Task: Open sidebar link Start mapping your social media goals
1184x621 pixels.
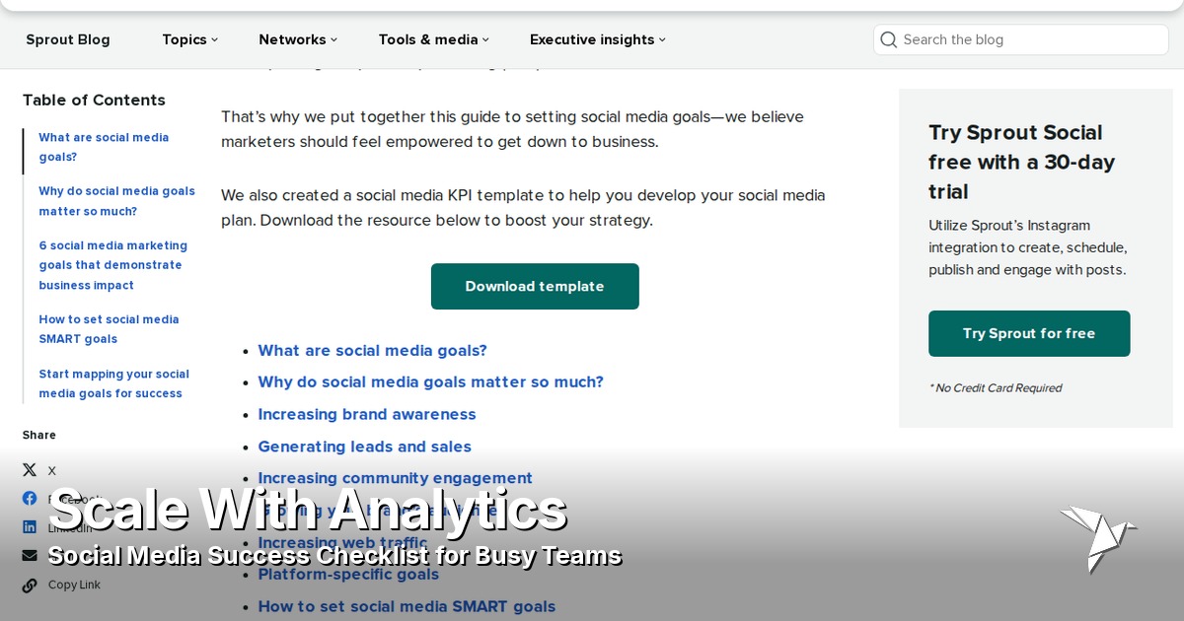Action: pyautogui.click(x=113, y=383)
